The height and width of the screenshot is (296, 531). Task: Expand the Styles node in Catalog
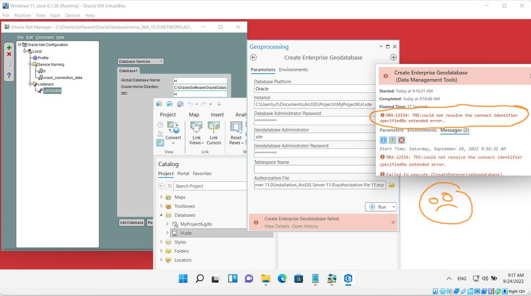(161, 242)
